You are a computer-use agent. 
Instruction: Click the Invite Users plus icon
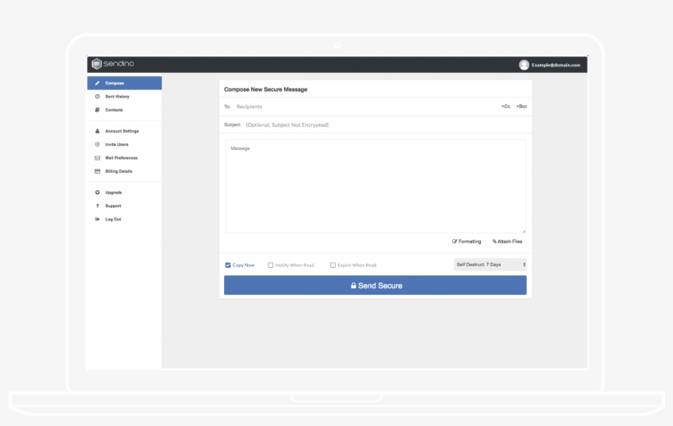(98, 144)
